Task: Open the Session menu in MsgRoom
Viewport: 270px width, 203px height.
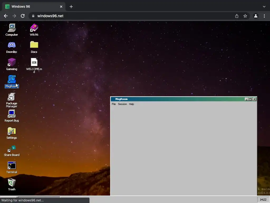Action: tap(122, 104)
